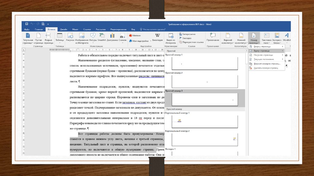Click the Рисунки pictures icon

click(70, 37)
